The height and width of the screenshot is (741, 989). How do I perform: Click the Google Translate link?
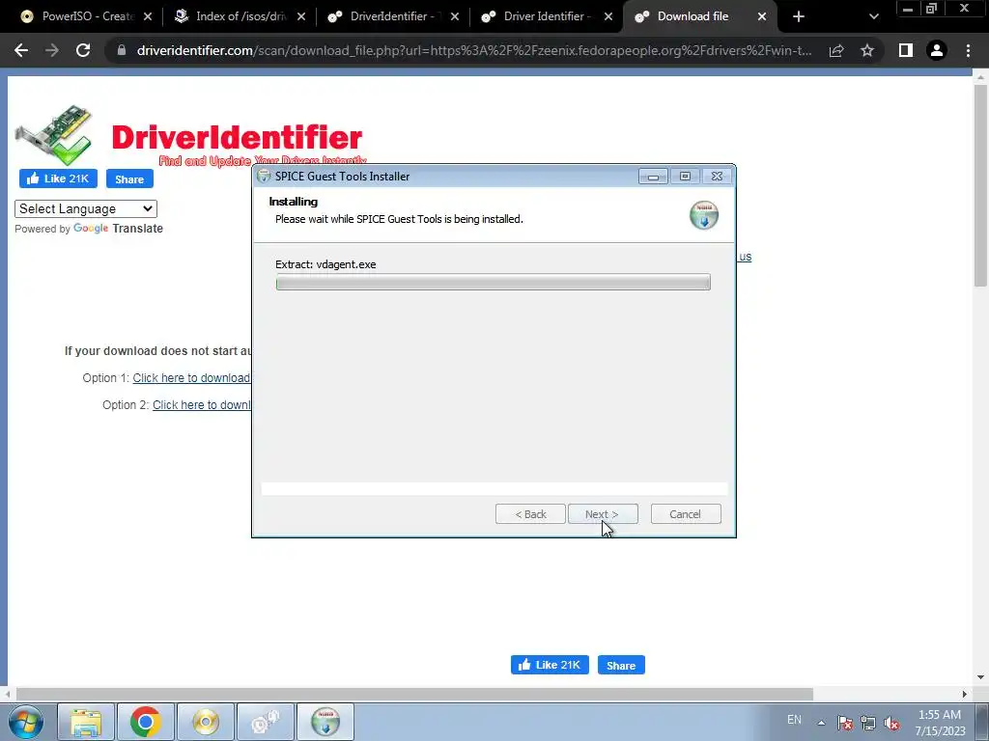point(118,229)
